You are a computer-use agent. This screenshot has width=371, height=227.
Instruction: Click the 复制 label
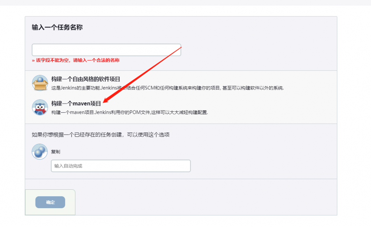pos(56,152)
